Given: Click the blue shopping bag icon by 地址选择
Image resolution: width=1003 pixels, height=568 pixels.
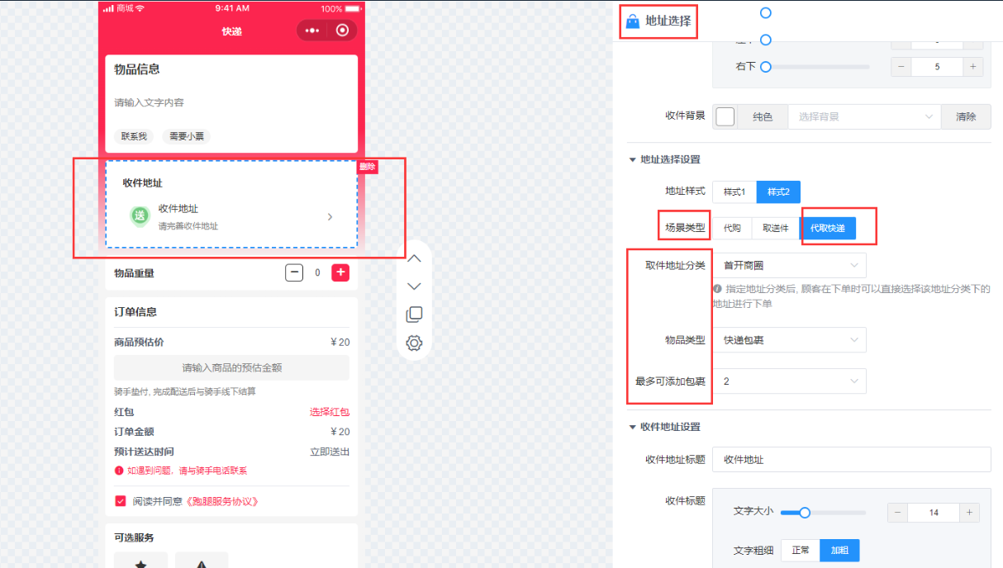Looking at the screenshot, I should pyautogui.click(x=633, y=21).
